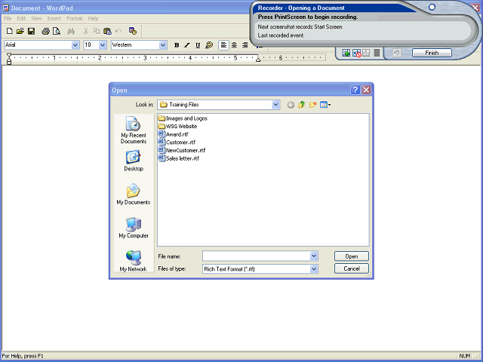Click the Create New Folder icon
The width and height of the screenshot is (483, 362).
pyautogui.click(x=312, y=105)
